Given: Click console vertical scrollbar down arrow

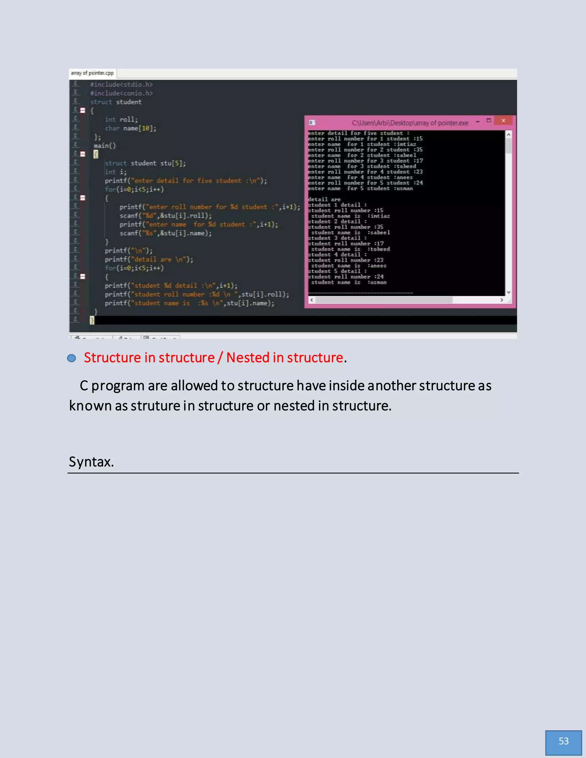Looking at the screenshot, I should [508, 293].
